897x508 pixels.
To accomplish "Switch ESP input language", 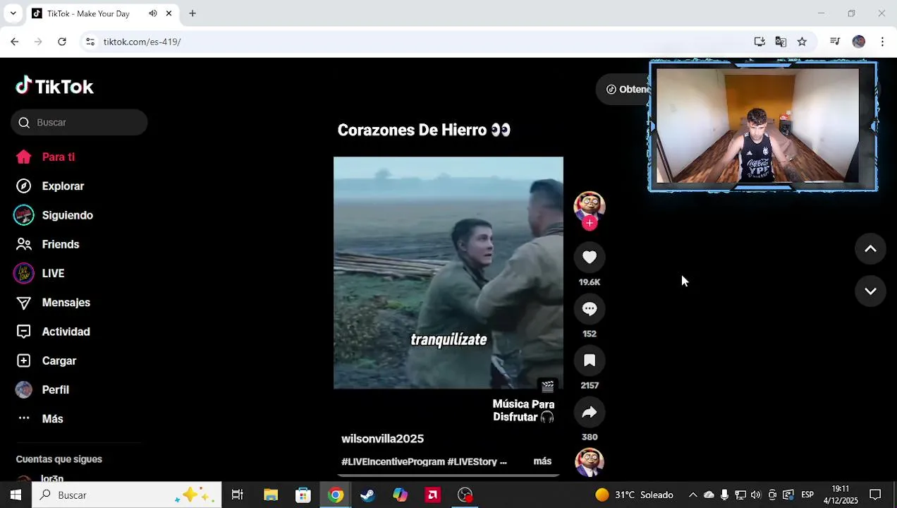I will pyautogui.click(x=807, y=495).
